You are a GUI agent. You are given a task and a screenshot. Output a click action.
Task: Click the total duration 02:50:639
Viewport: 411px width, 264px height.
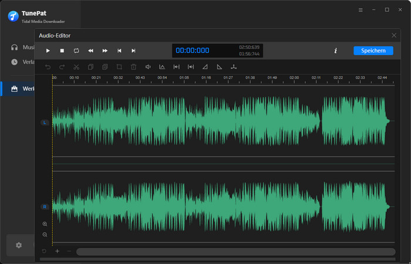(249, 48)
